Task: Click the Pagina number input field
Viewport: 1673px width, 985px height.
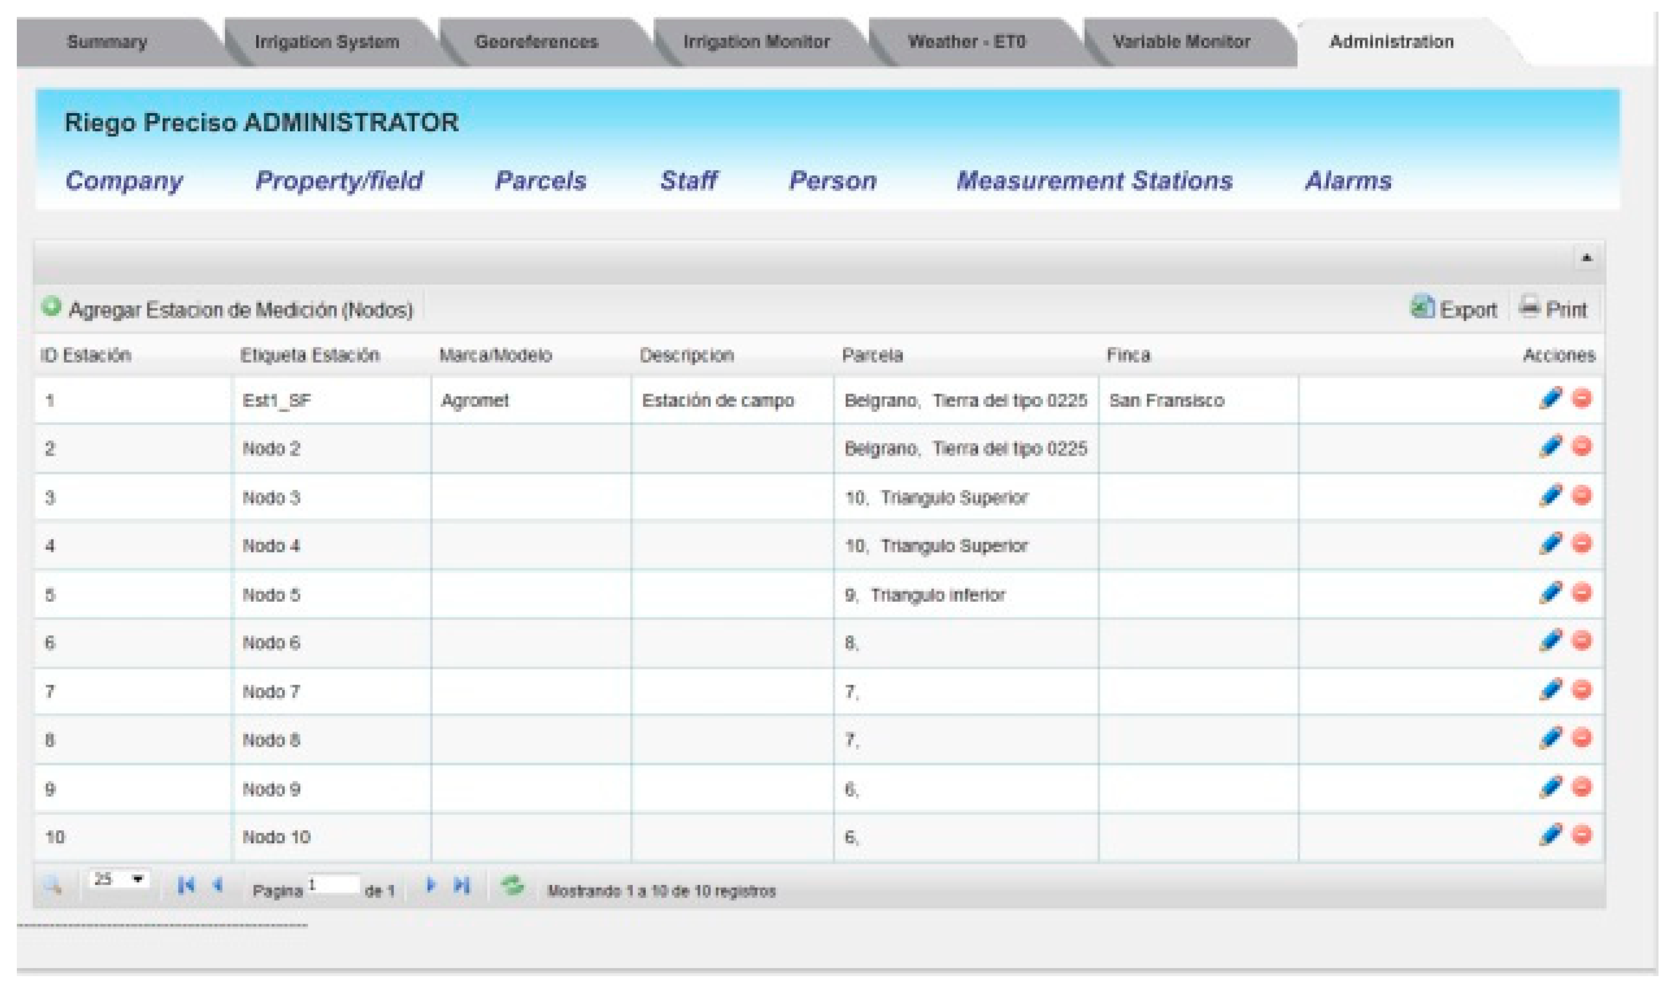Action: click(x=333, y=885)
